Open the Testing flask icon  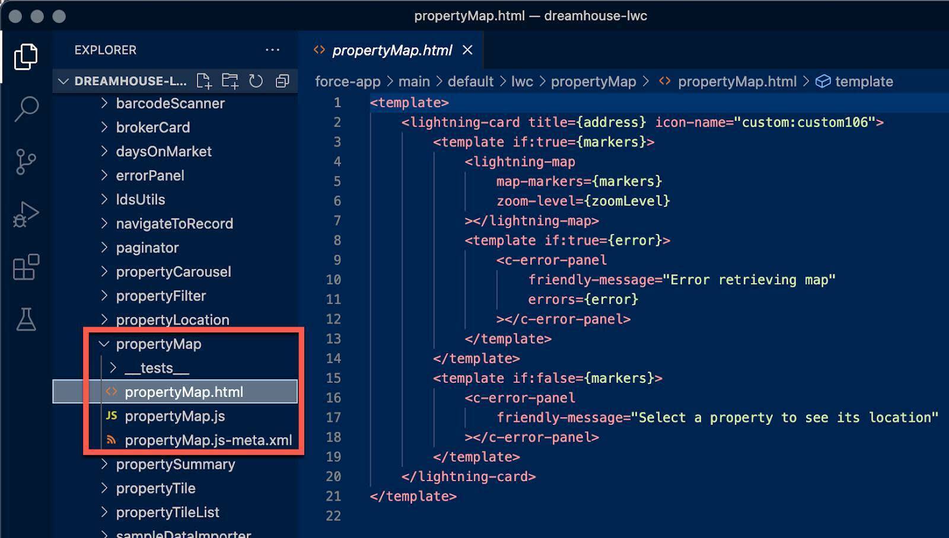click(26, 319)
